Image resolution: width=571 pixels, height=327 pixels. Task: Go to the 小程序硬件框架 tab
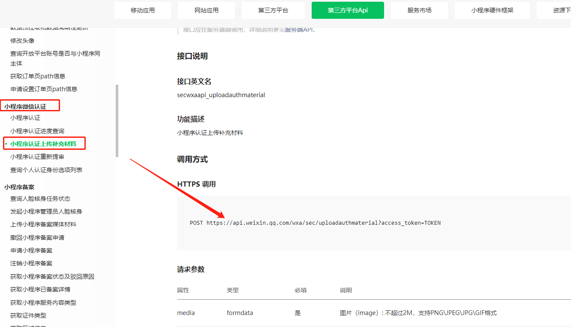[x=492, y=10]
